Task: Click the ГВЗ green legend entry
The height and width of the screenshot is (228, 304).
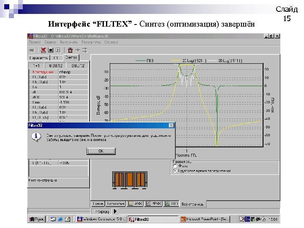Action: 144,61
